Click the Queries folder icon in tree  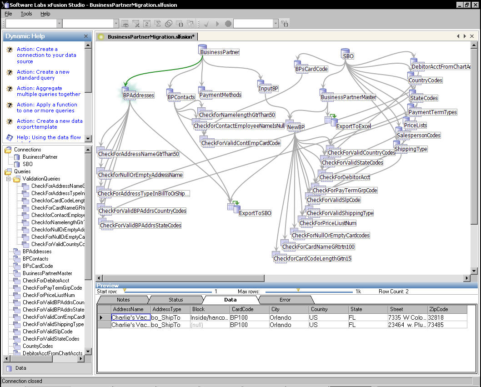pos(8,171)
